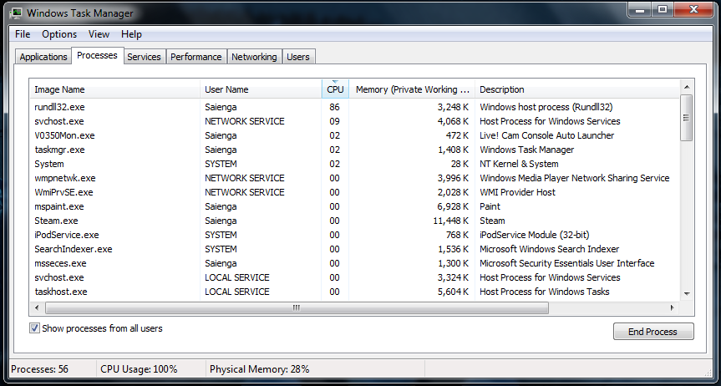Open the Help menu
Image resolution: width=721 pixels, height=386 pixels.
coord(131,34)
